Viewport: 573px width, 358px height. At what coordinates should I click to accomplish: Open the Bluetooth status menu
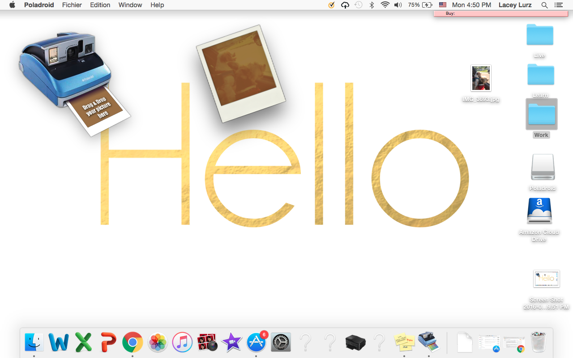[372, 5]
